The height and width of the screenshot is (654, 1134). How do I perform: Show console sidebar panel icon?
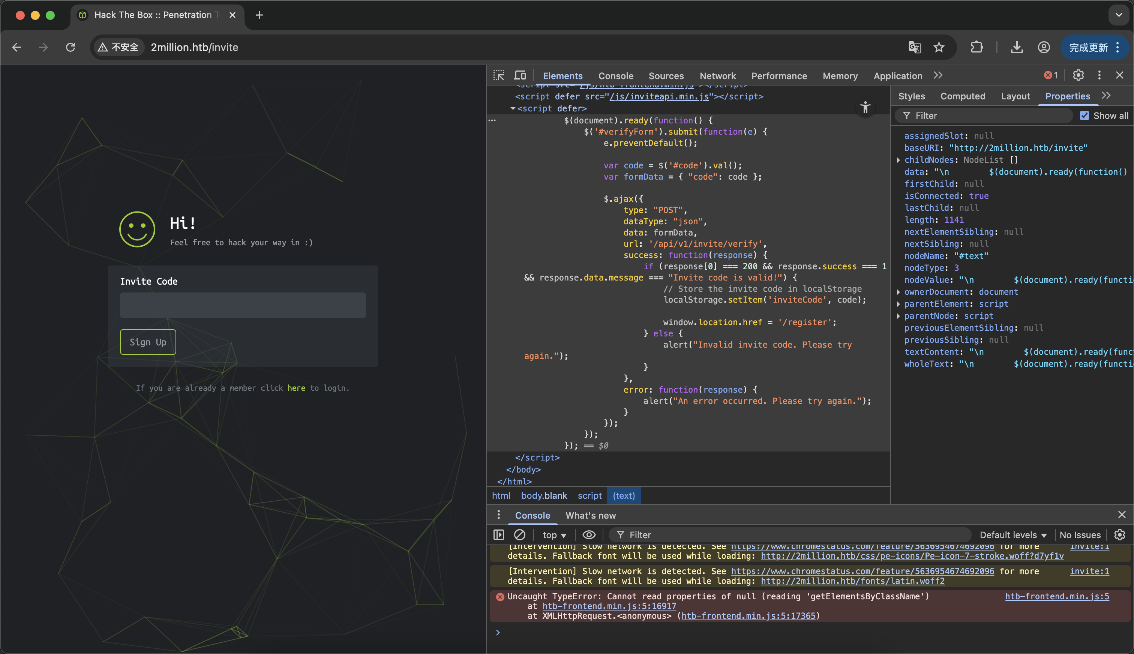(x=498, y=534)
